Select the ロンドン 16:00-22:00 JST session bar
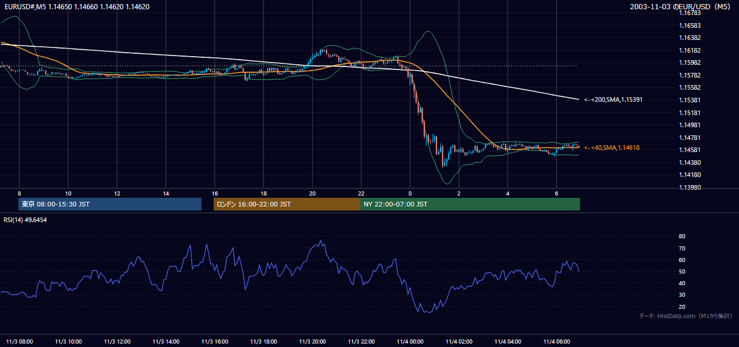Screen dimensions: 739x347 pyautogui.click(x=287, y=204)
